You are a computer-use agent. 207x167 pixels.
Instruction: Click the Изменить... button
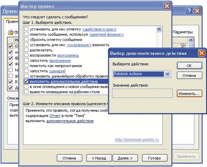pos(190,94)
